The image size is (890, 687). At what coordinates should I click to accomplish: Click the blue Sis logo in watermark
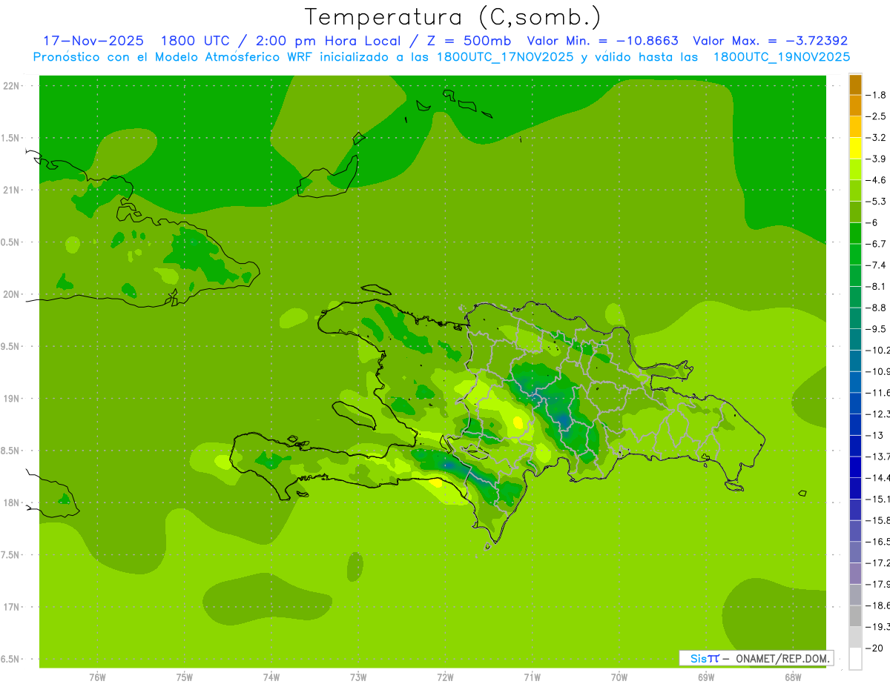point(704,658)
